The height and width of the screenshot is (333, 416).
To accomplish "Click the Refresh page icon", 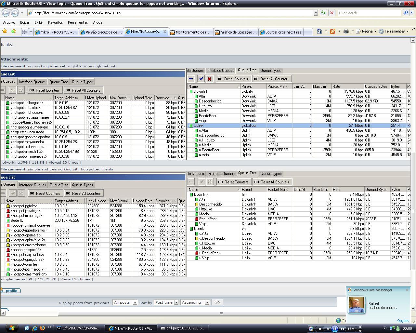I will [x=323, y=13].
